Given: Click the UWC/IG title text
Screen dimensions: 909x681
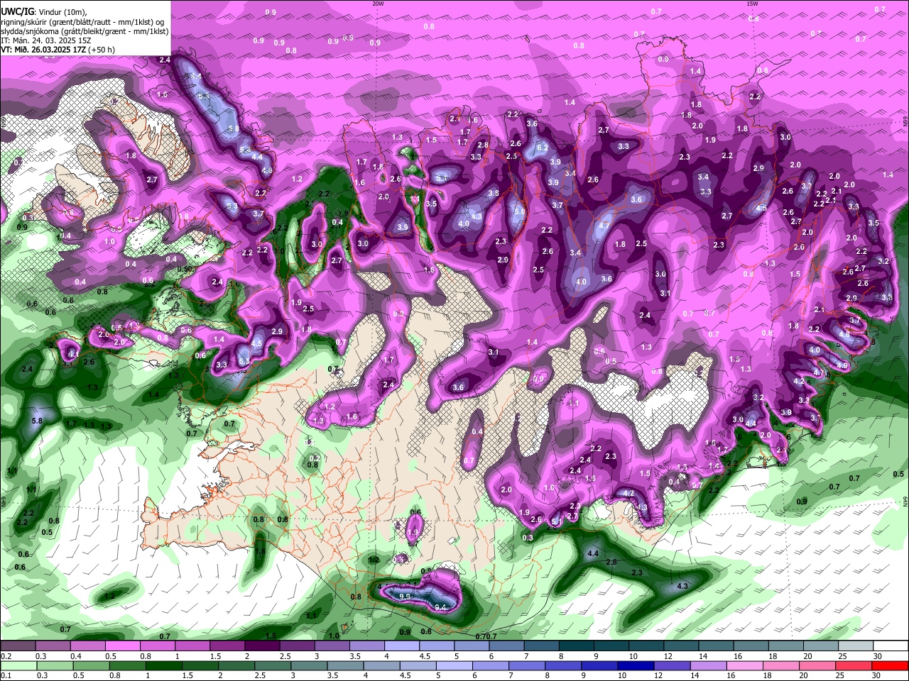Looking at the screenshot, I should pos(16,11).
